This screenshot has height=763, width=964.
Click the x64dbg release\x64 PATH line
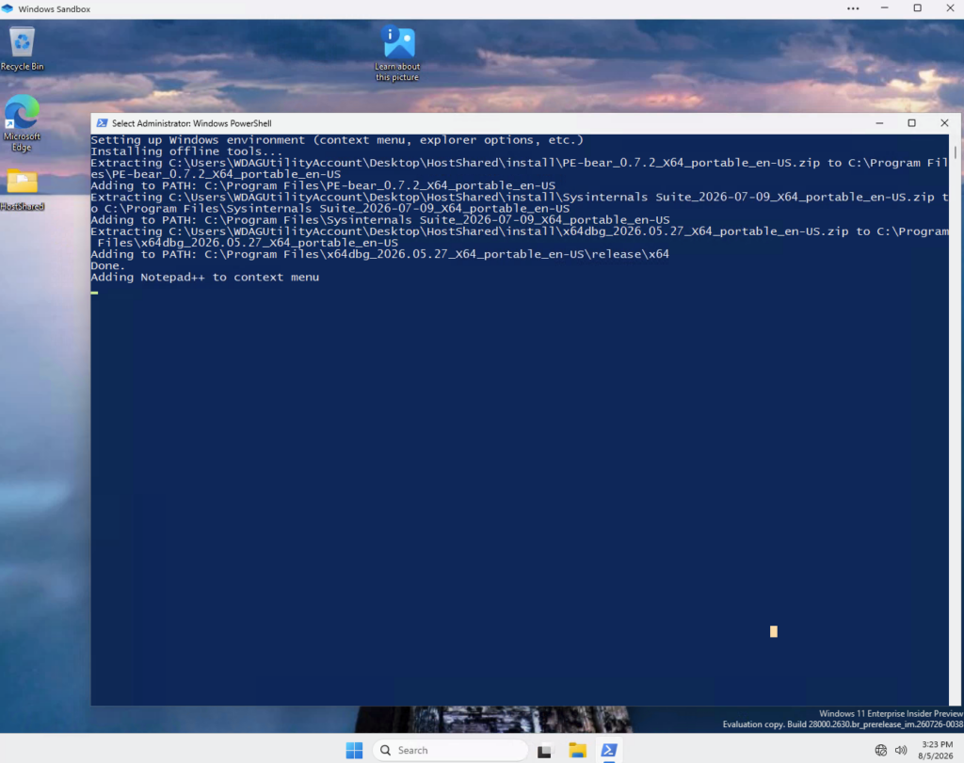(x=380, y=254)
